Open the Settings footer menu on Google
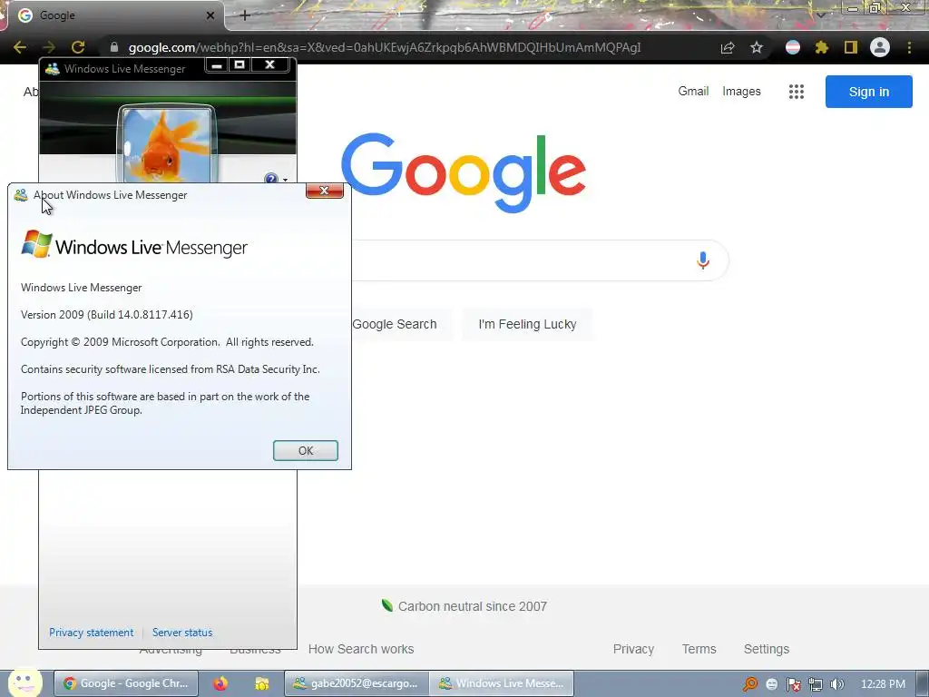 pos(766,649)
